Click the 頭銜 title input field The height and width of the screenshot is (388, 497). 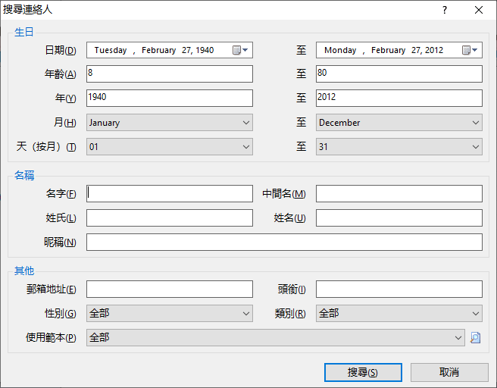[x=399, y=289]
